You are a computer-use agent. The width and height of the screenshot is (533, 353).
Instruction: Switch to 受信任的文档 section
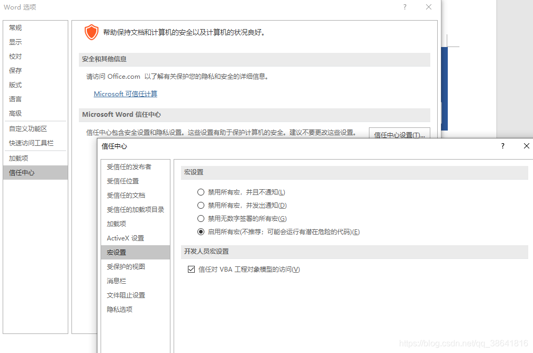tap(135, 196)
